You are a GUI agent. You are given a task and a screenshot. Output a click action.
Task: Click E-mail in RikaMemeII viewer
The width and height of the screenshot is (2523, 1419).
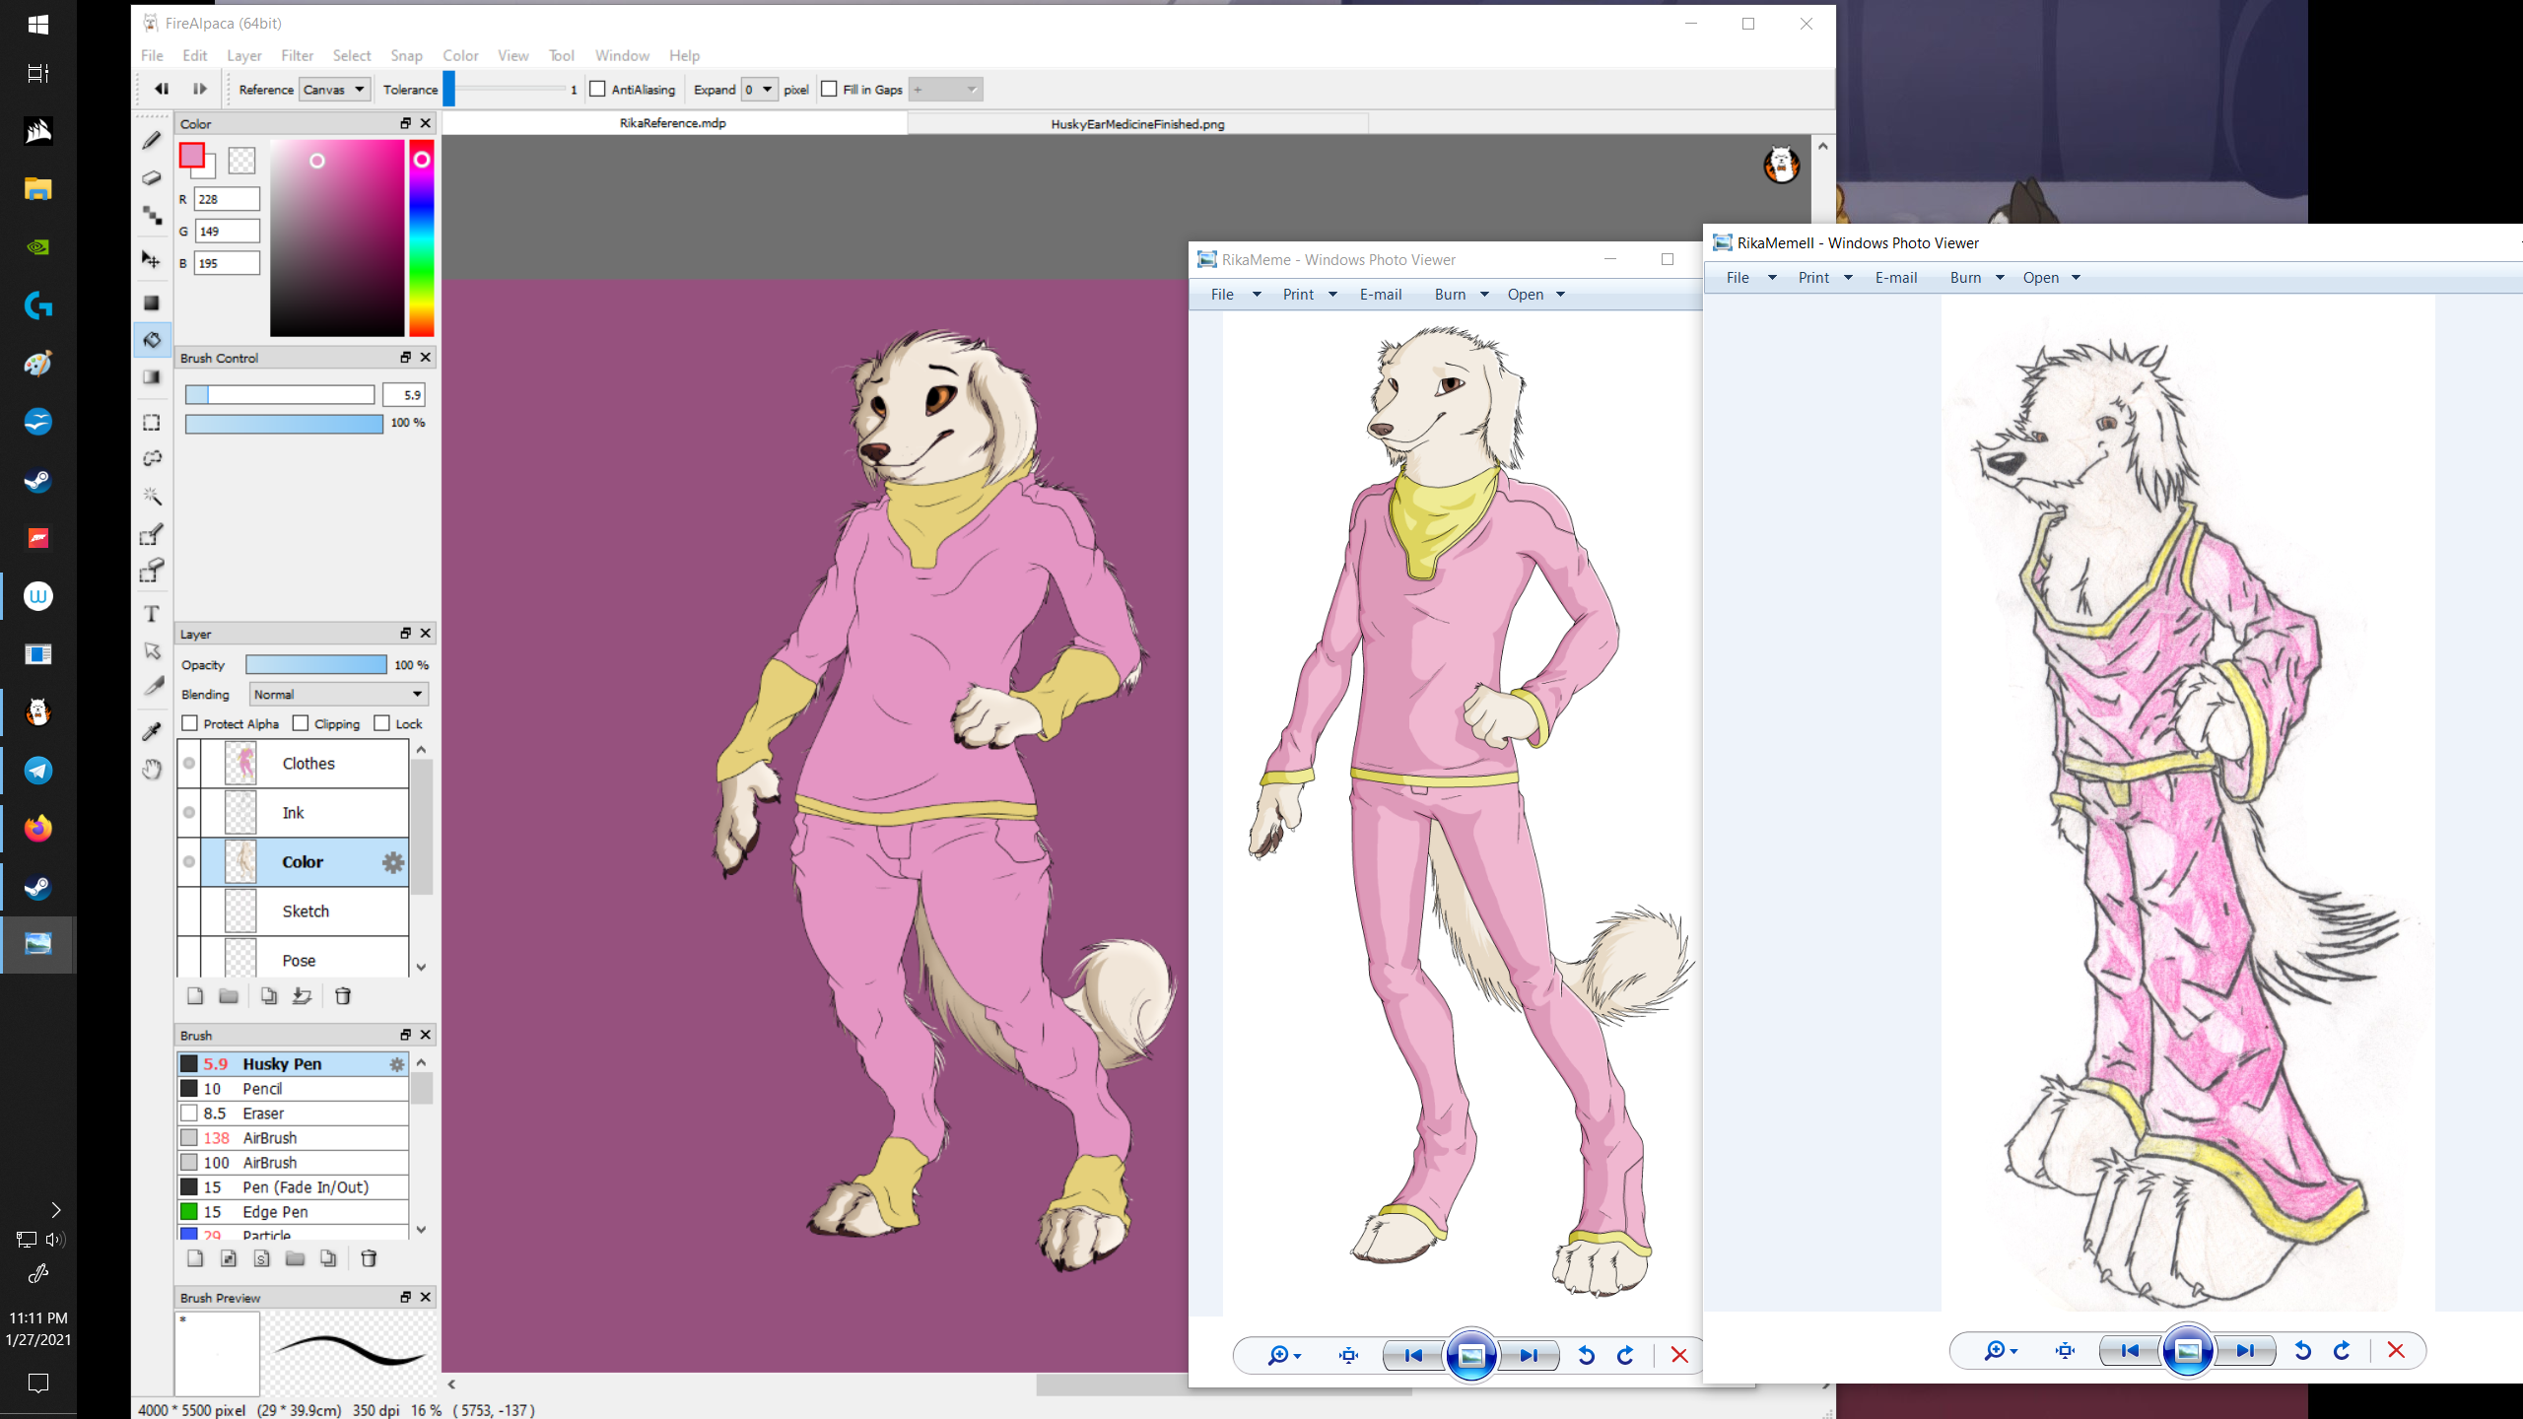click(x=1895, y=278)
